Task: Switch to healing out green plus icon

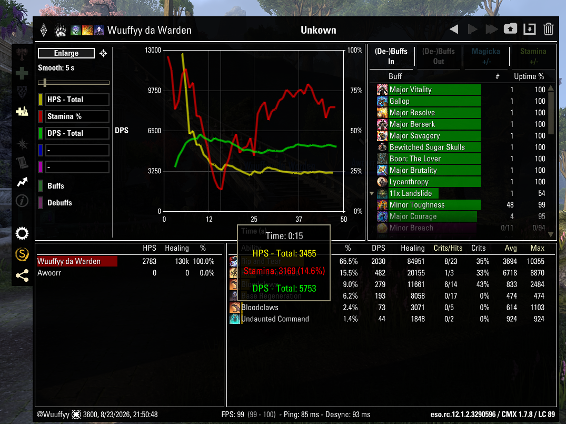Action: pos(22,73)
